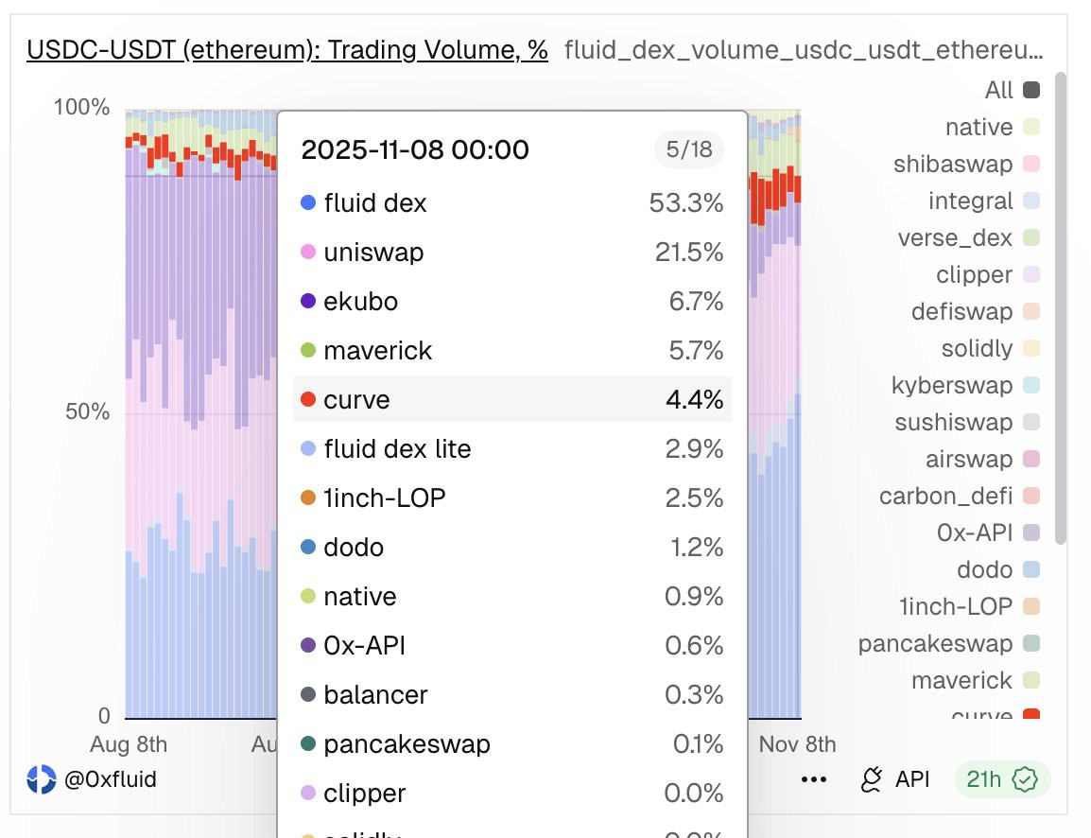Click the legend panel scrollbar
The height and width of the screenshot is (838, 1091).
coord(1061,307)
